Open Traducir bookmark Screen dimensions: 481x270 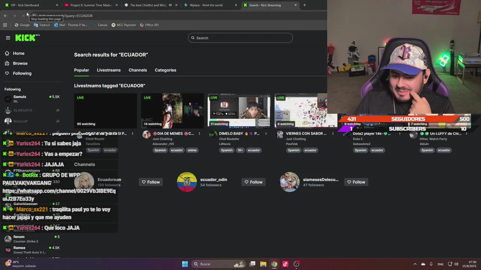pyautogui.click(x=42, y=25)
